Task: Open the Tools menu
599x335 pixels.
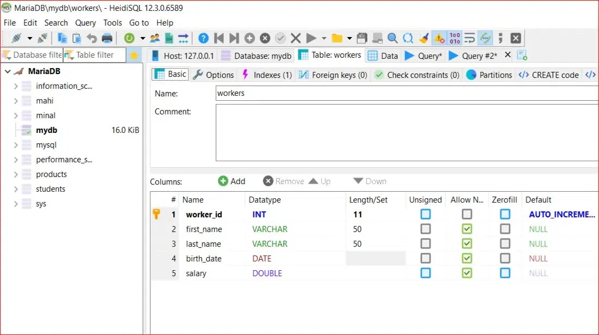Action: pyautogui.click(x=112, y=23)
